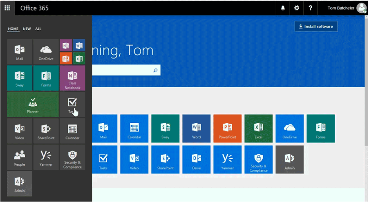Open Class Notebook tile

[72, 78]
